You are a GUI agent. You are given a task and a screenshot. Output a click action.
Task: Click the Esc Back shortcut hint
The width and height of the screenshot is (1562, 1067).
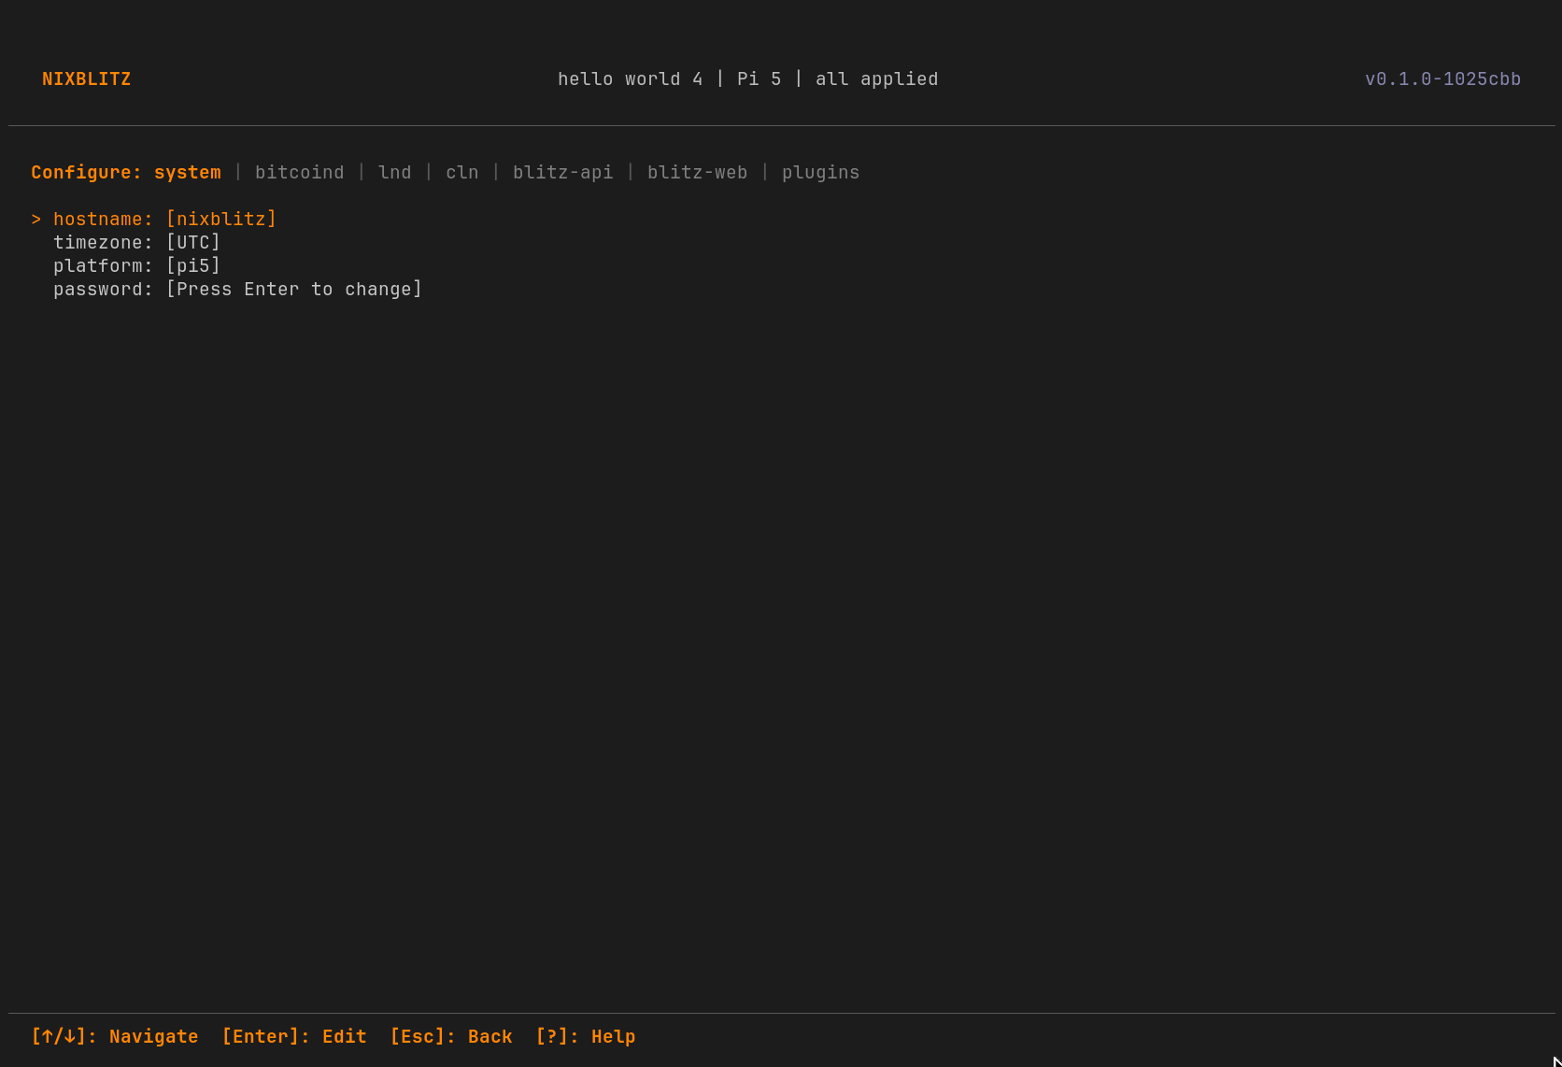click(450, 1037)
